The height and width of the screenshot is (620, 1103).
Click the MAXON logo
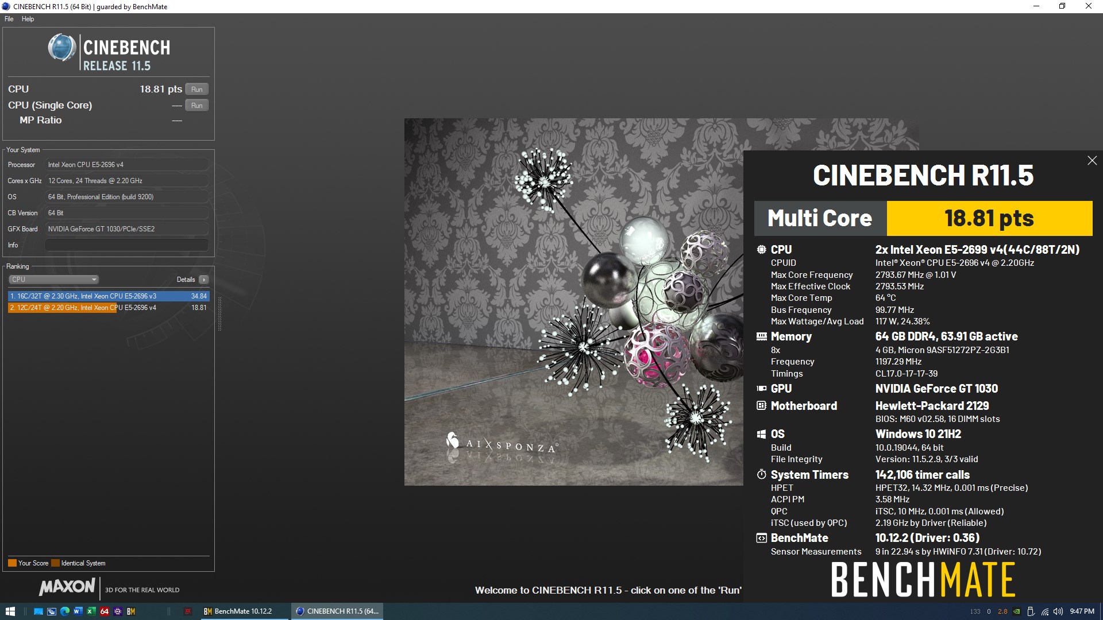tap(67, 587)
